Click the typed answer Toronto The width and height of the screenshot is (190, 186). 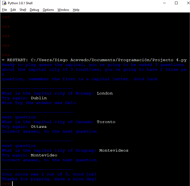pos(106,122)
